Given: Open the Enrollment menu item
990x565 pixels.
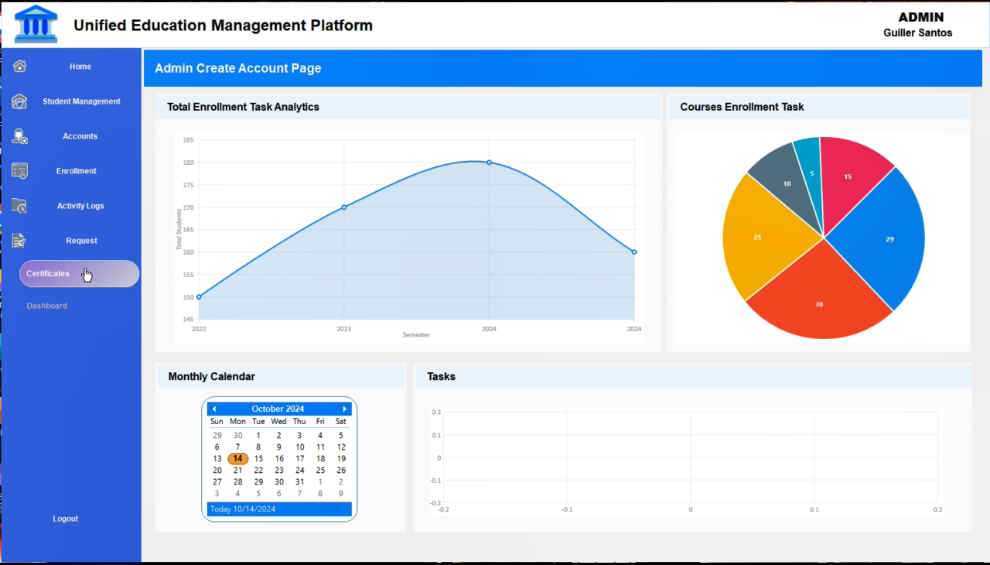Looking at the screenshot, I should (x=76, y=171).
